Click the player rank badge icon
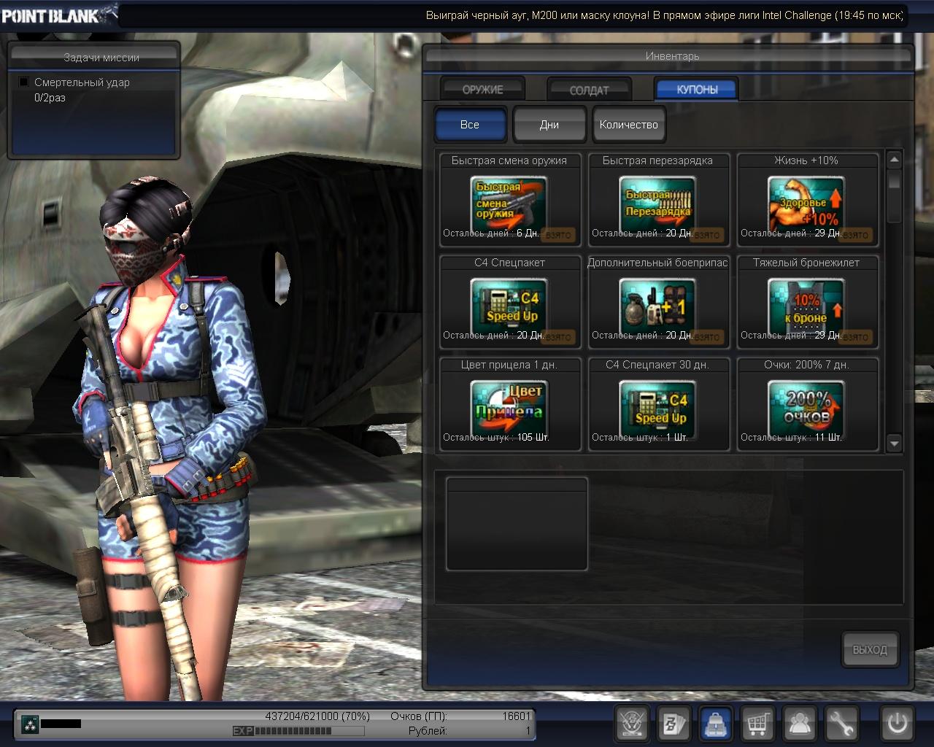 point(30,724)
